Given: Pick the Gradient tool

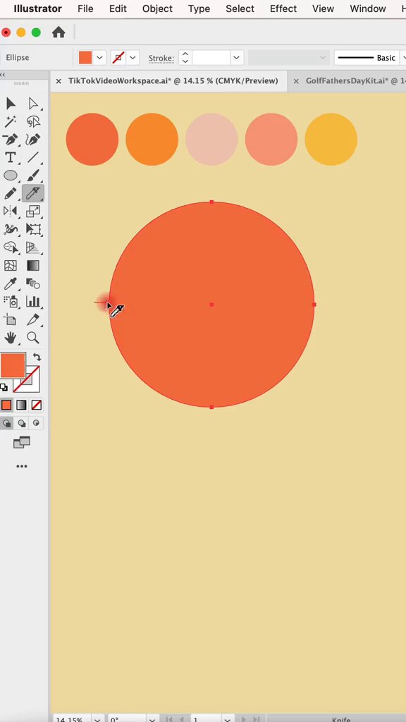Looking at the screenshot, I should click(32, 265).
